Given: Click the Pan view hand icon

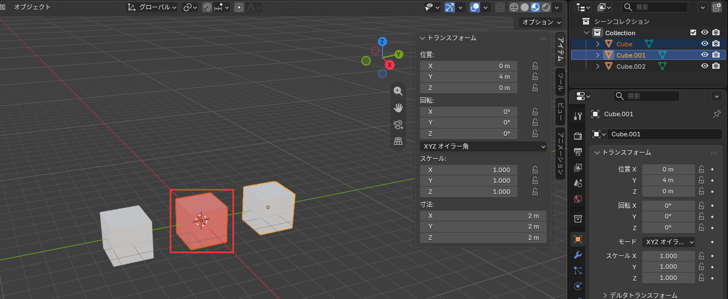Looking at the screenshot, I should point(398,108).
